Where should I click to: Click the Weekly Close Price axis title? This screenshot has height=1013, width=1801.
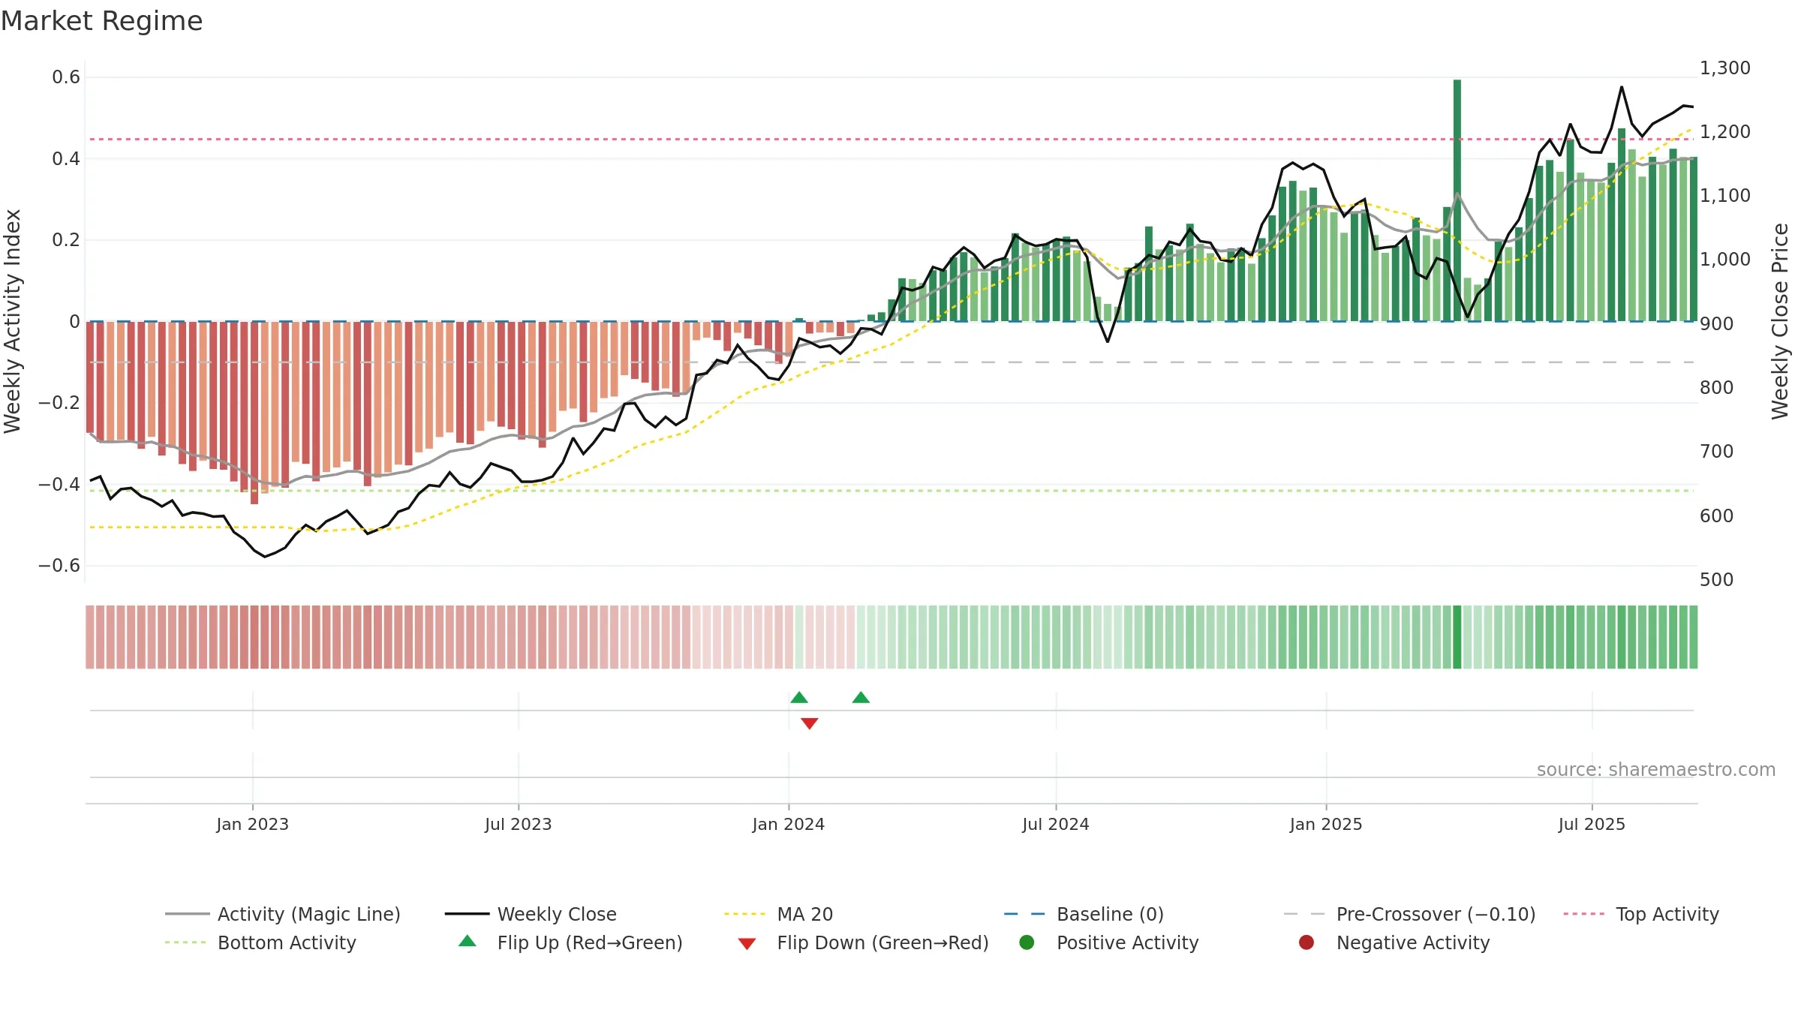[x=1780, y=321]
